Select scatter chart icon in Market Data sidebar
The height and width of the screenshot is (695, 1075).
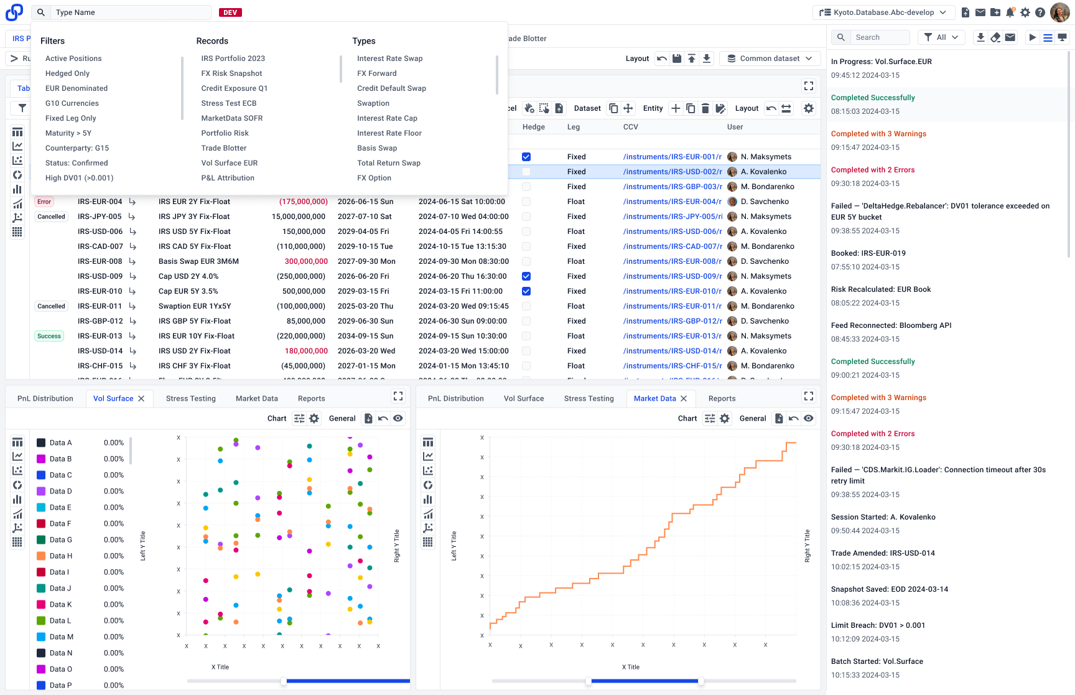click(428, 471)
